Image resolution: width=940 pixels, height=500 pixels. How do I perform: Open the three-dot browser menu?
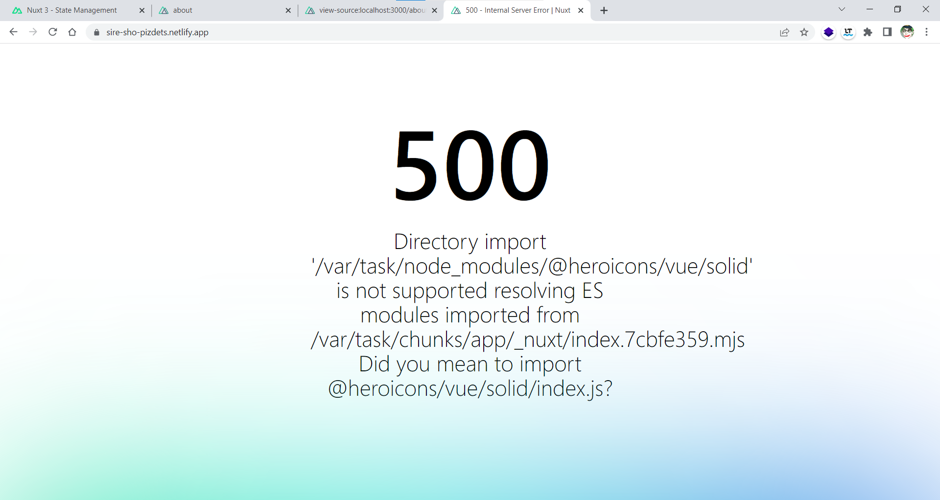point(927,32)
